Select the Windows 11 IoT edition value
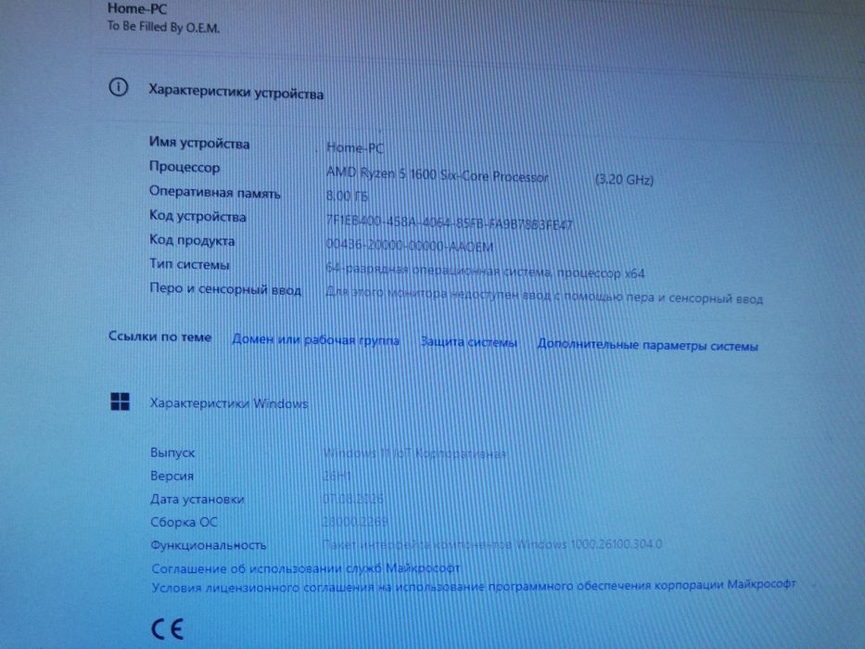 tap(414, 453)
